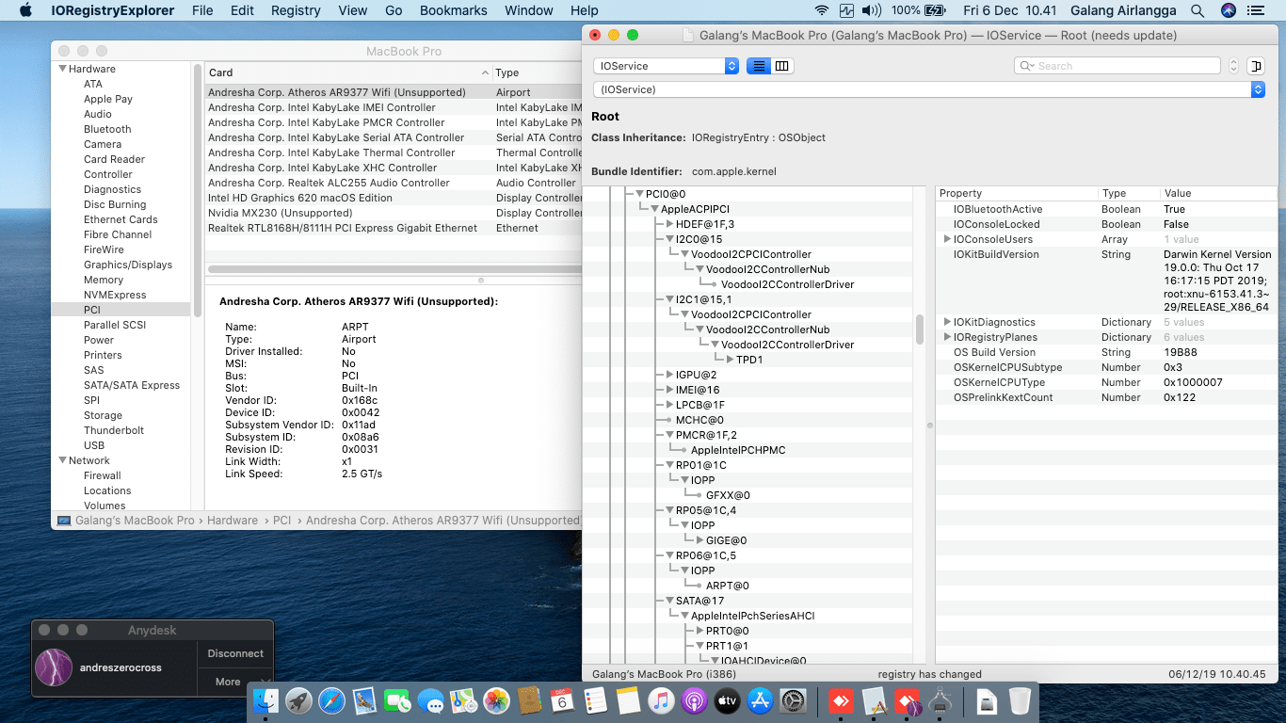
Task: Expand the HDEF@1F,3 node
Action: coord(669,224)
